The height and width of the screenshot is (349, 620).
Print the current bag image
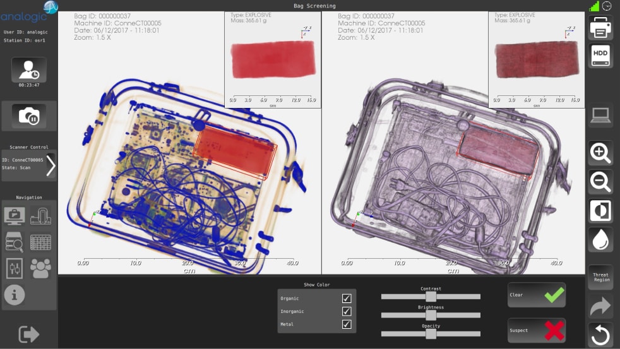coord(600,27)
